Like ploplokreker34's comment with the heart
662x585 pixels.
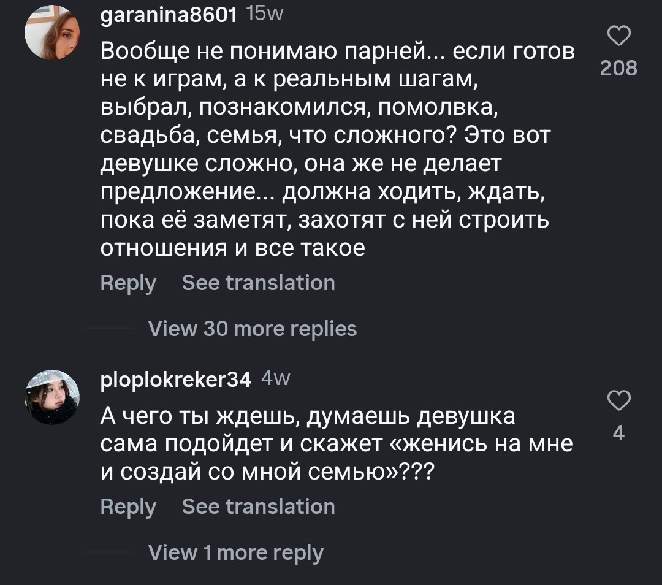(618, 401)
